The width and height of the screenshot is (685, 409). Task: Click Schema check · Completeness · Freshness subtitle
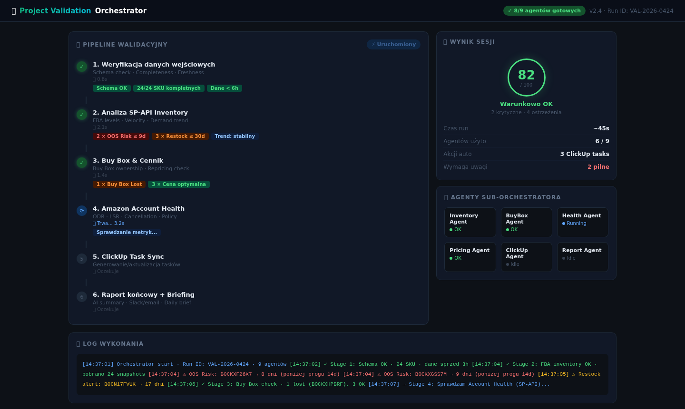click(x=148, y=72)
